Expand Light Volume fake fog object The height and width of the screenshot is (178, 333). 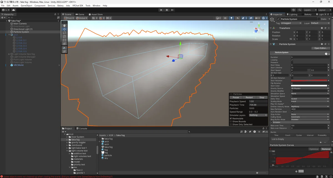(x=9, y=54)
